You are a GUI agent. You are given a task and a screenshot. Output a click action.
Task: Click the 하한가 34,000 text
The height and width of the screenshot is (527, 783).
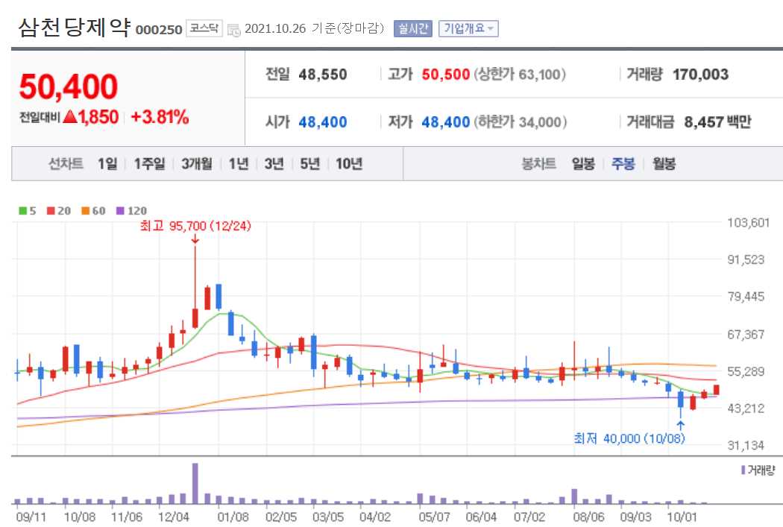click(x=521, y=122)
